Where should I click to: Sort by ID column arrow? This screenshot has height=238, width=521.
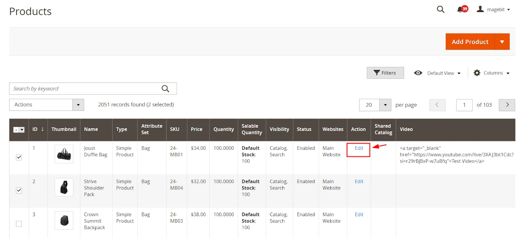(x=42, y=129)
